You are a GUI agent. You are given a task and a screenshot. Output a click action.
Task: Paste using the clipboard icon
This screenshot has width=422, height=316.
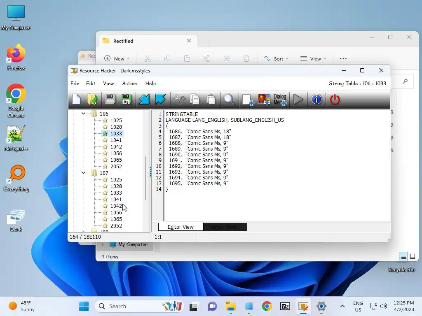[x=211, y=100]
